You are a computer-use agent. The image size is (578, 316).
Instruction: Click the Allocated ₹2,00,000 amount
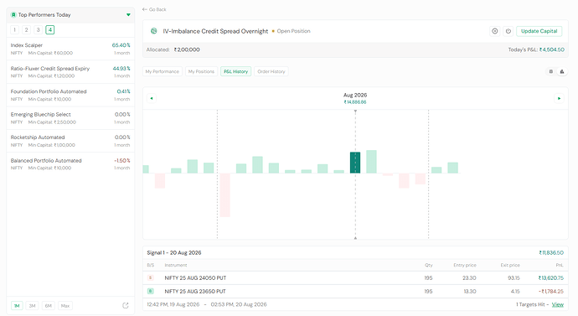[187, 49]
